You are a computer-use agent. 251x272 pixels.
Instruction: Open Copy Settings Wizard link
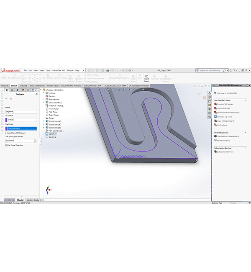225,121
